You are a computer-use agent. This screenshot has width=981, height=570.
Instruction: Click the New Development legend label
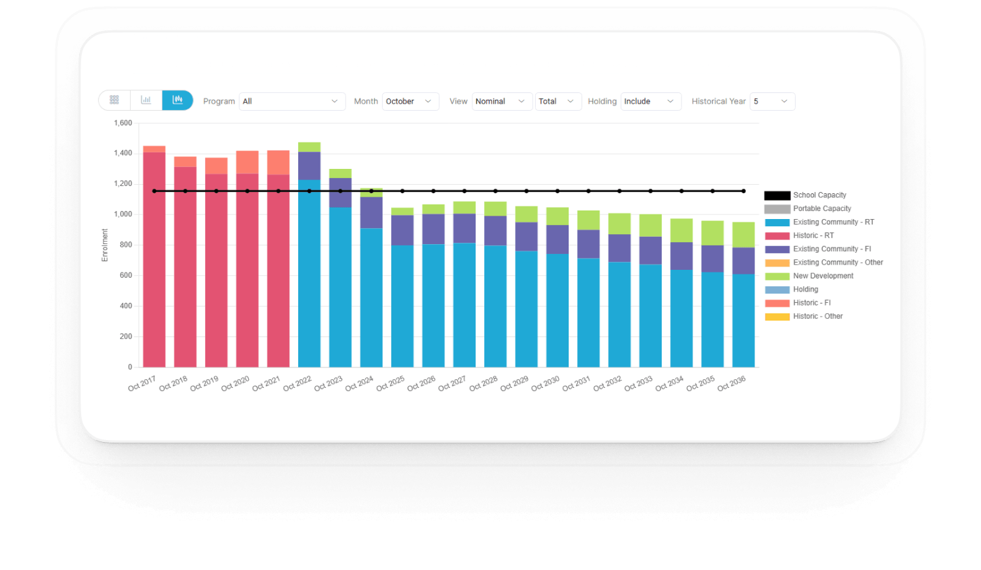[x=823, y=276]
